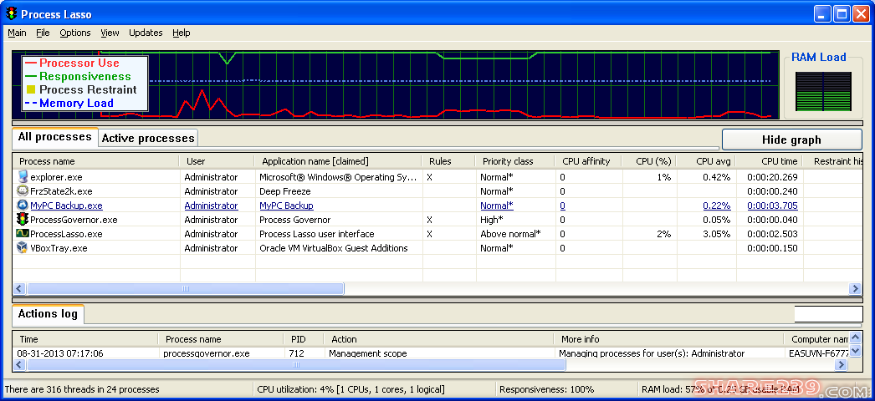875x401 pixels.
Task: Click the CPU utilization status bar entry
Action: coord(351,389)
